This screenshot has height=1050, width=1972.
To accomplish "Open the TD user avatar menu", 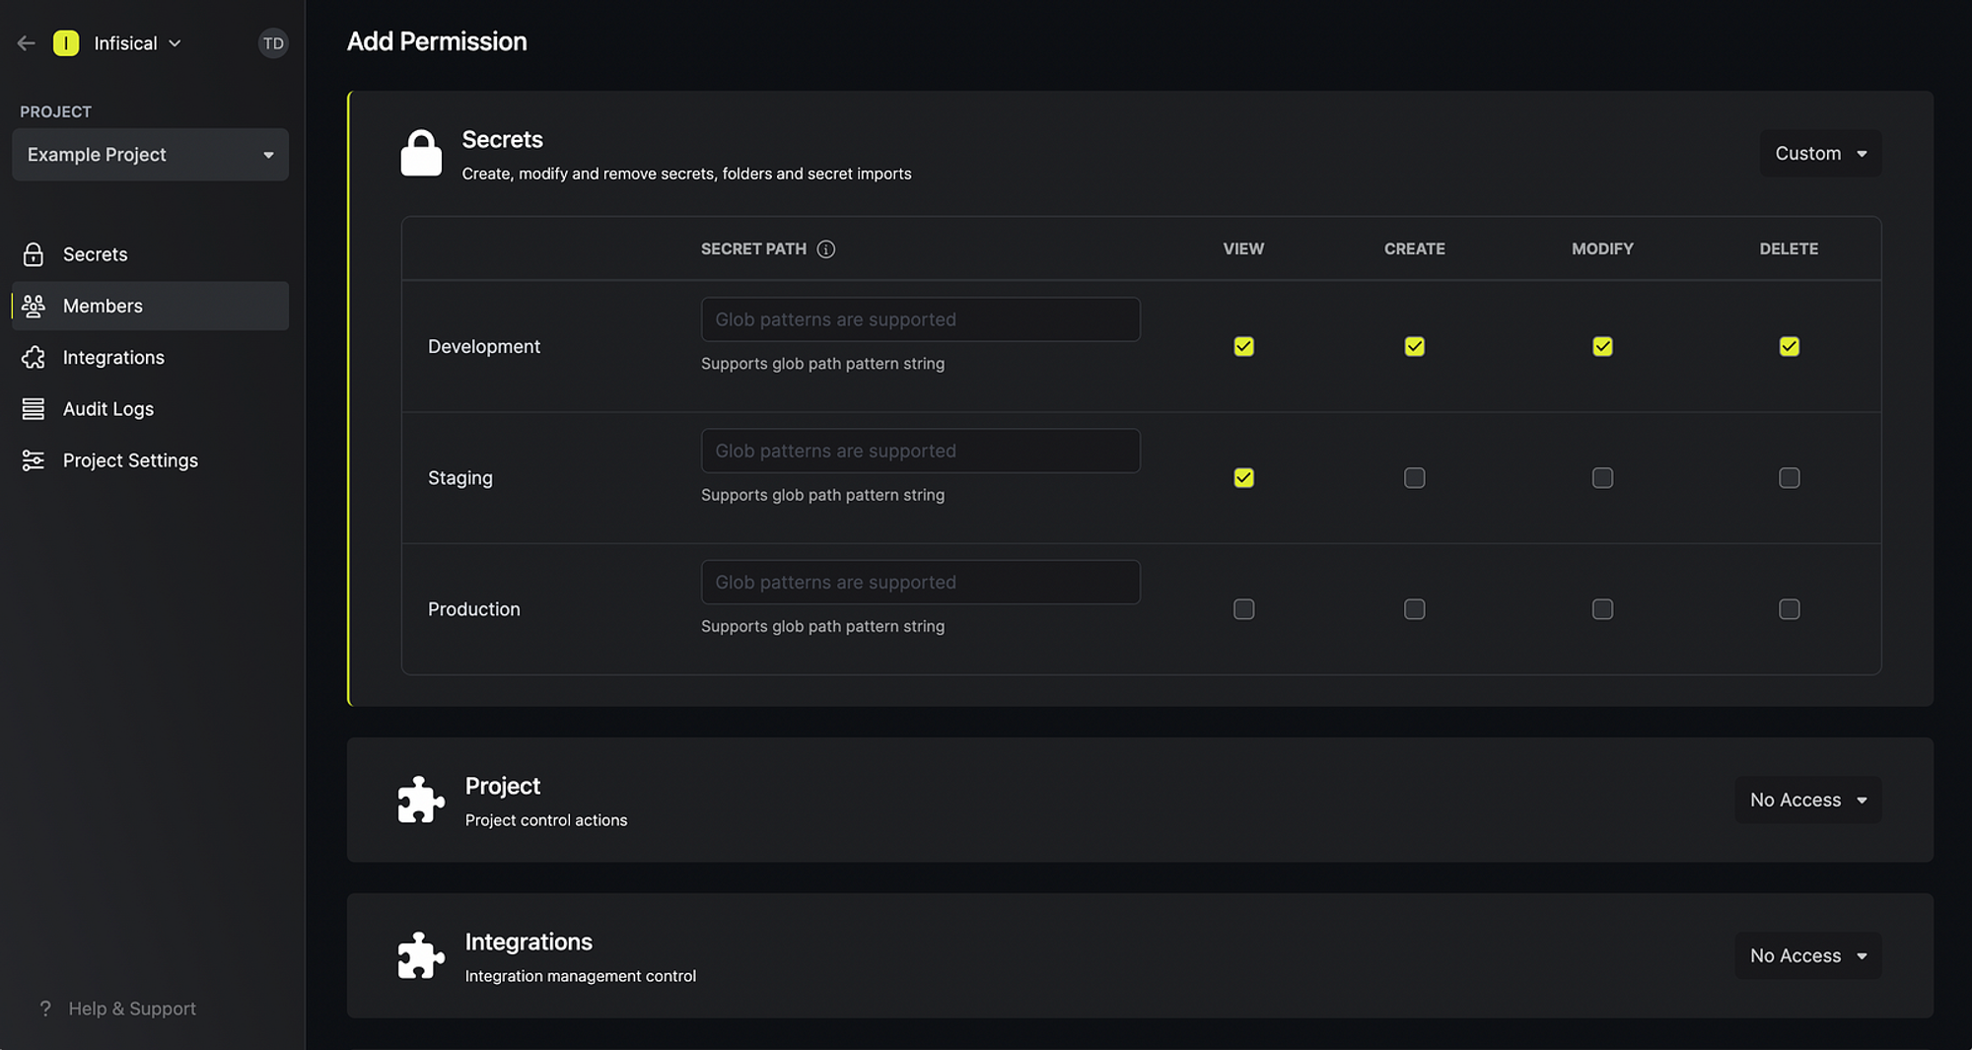I will [273, 43].
